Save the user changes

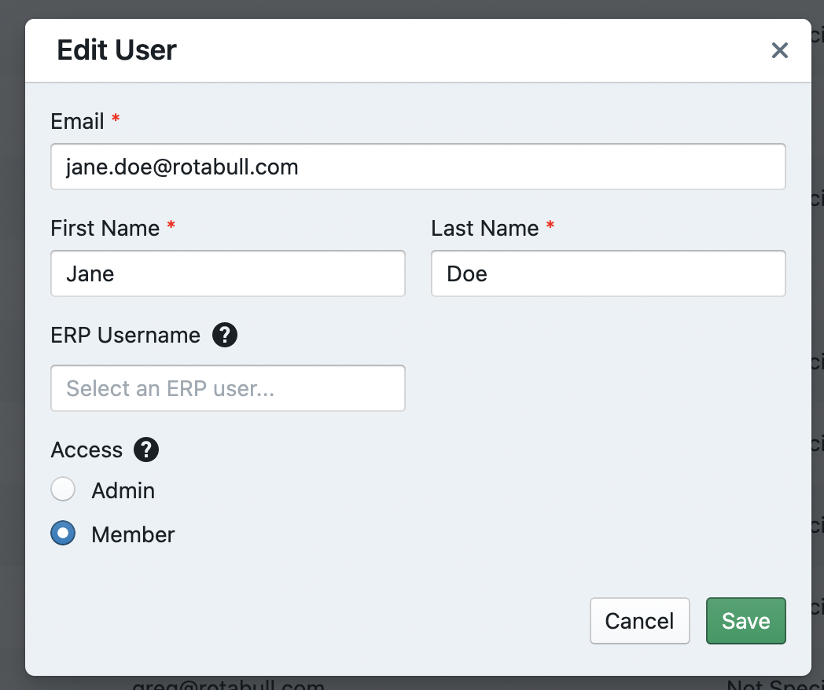[745, 621]
